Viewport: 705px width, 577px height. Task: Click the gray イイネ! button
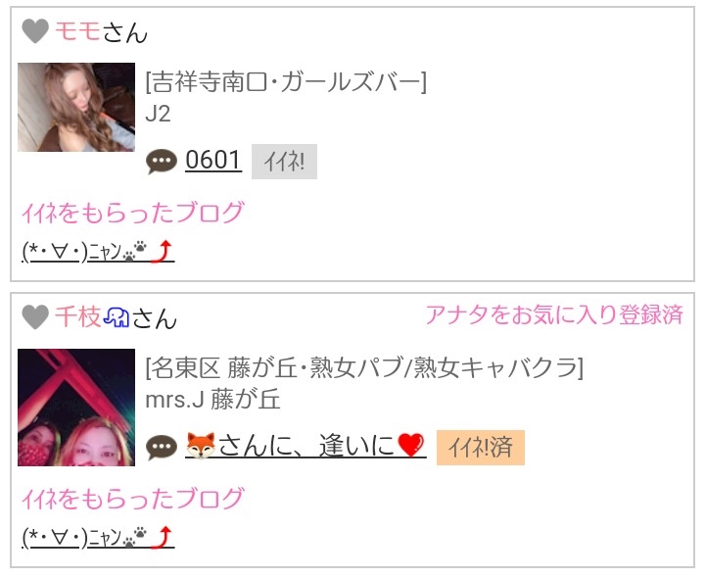[284, 162]
